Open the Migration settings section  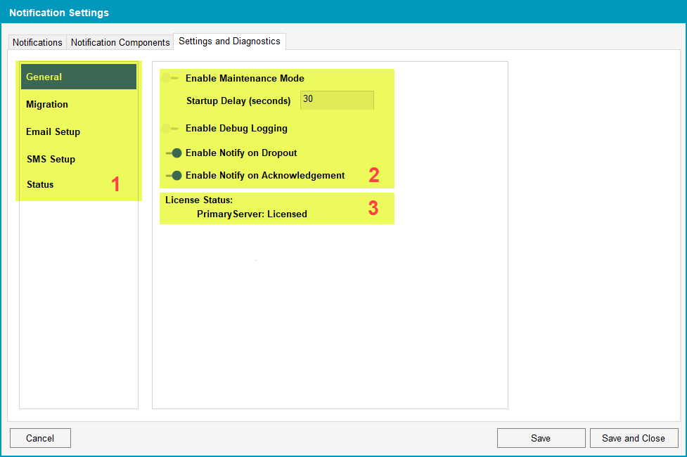pyautogui.click(x=47, y=104)
